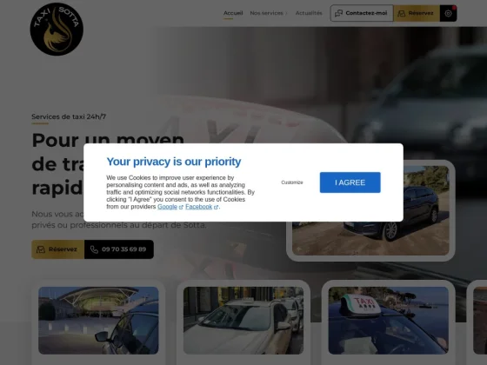This screenshot has height=365, width=487.
Task: Call the 09 70 35 69 89 button
Action: [119, 249]
